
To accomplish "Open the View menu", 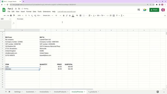I will [x=17, y=11].
